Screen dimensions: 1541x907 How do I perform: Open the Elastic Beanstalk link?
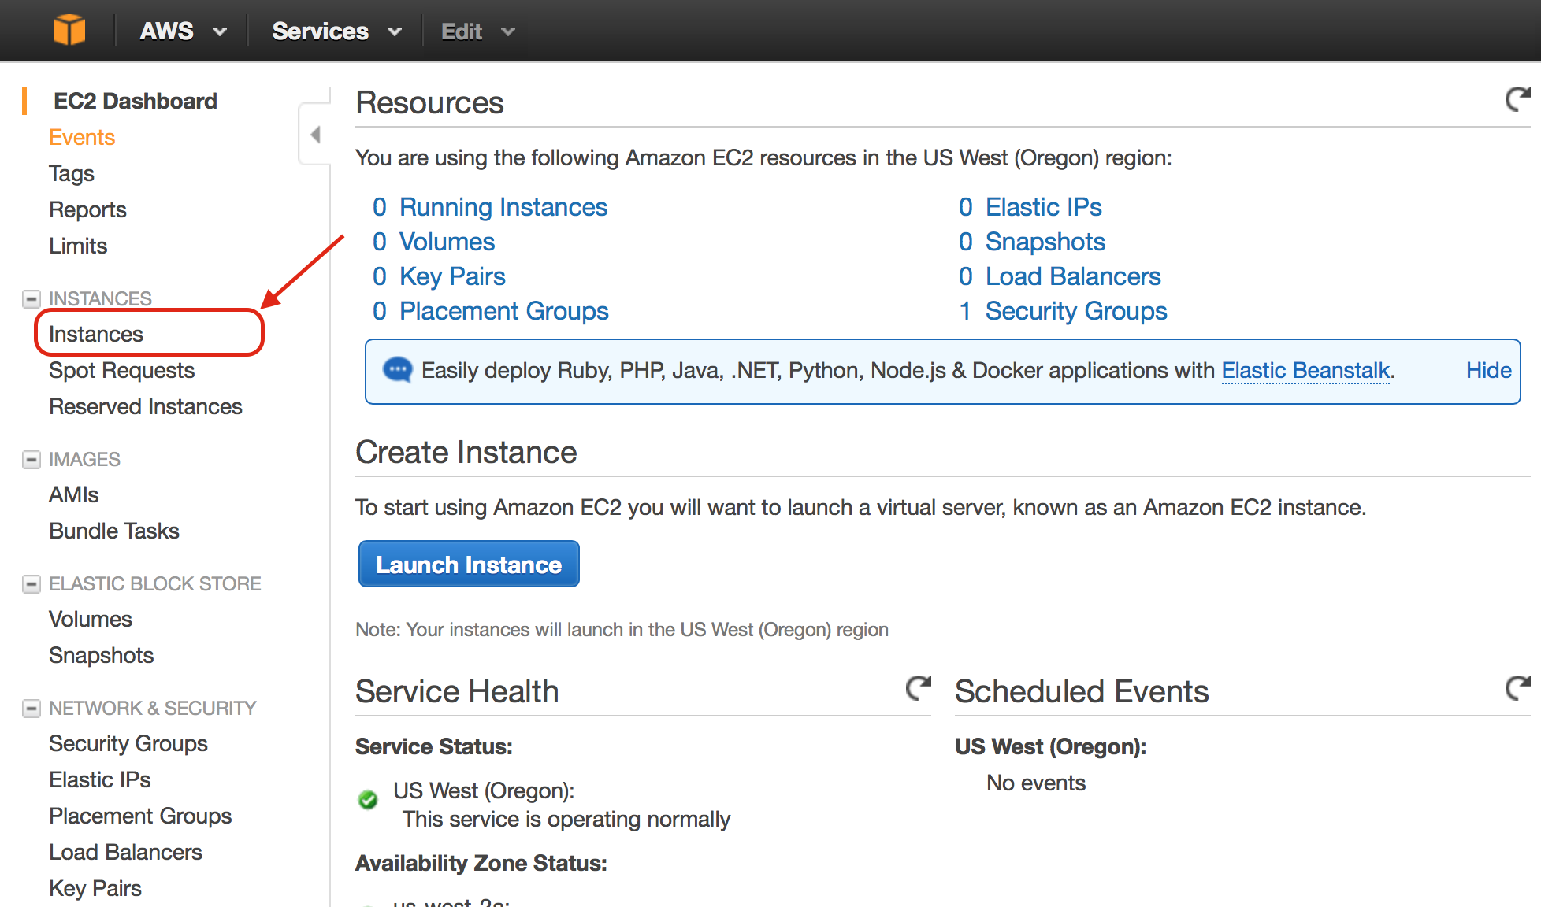tap(1305, 370)
